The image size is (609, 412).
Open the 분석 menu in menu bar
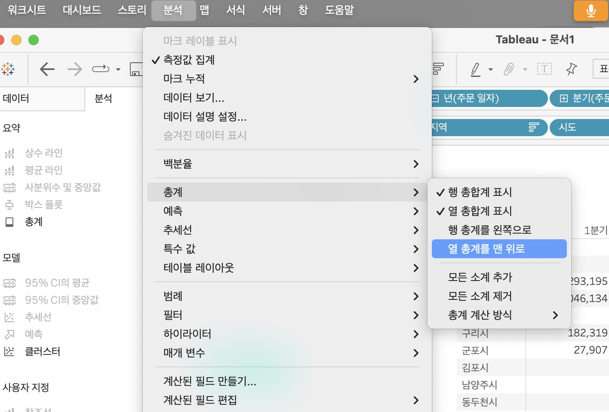coord(173,10)
